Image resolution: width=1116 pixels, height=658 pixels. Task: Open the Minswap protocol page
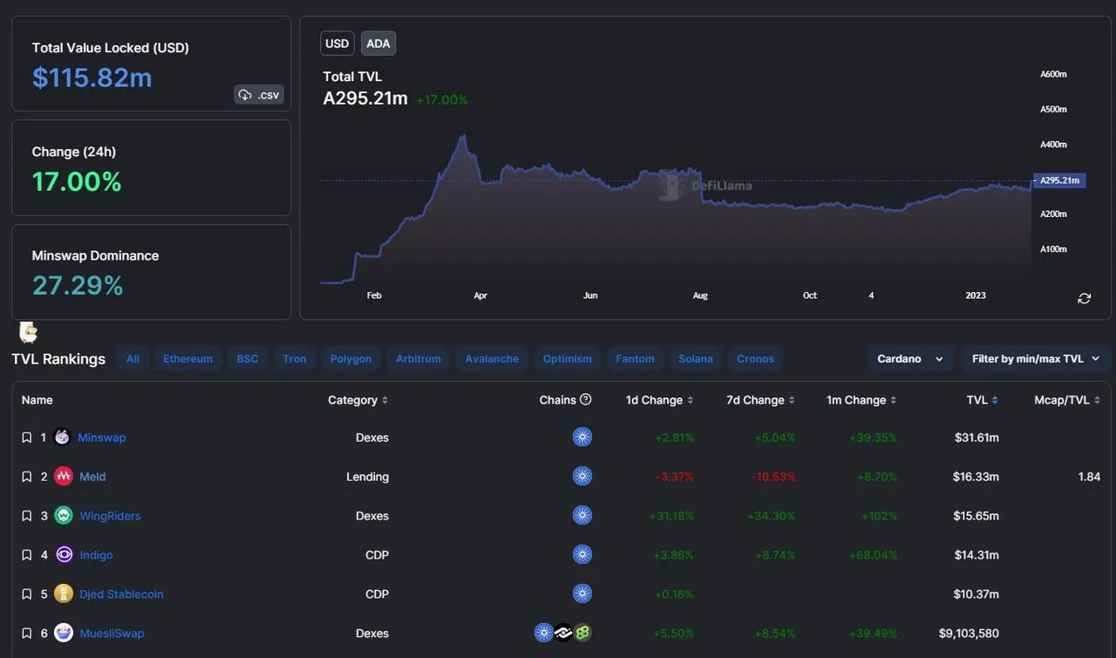(102, 438)
